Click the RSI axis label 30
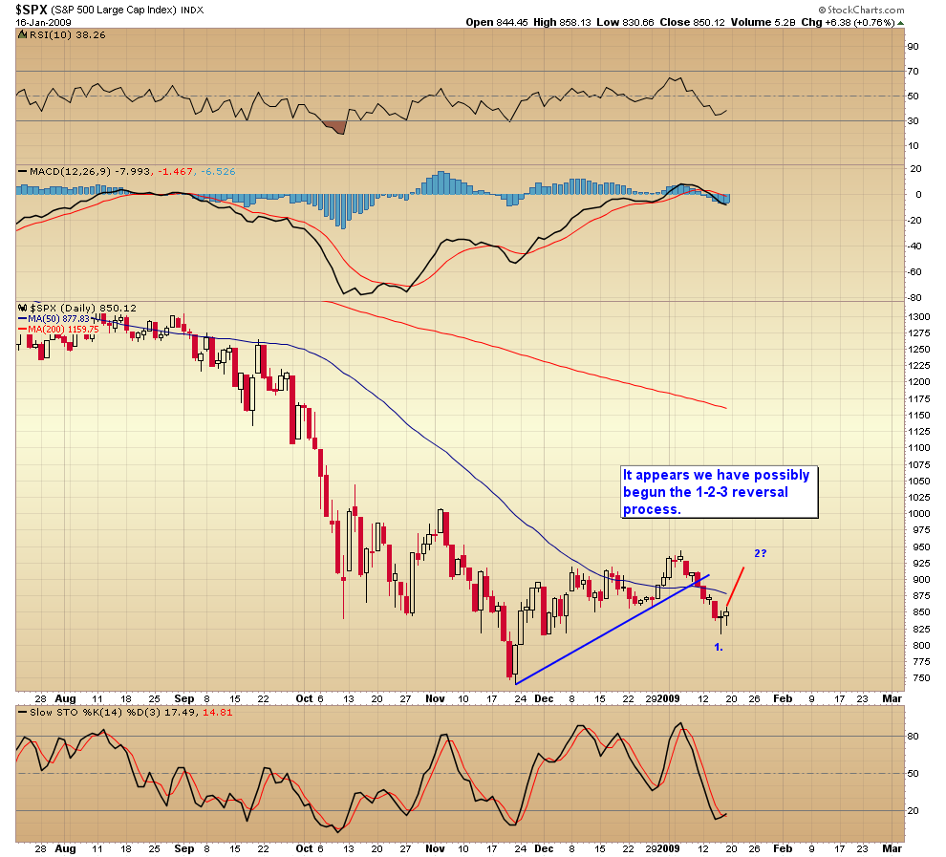 click(914, 120)
